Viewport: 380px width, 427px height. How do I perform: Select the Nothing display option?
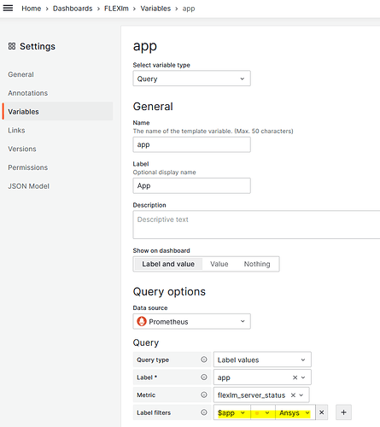click(x=257, y=264)
